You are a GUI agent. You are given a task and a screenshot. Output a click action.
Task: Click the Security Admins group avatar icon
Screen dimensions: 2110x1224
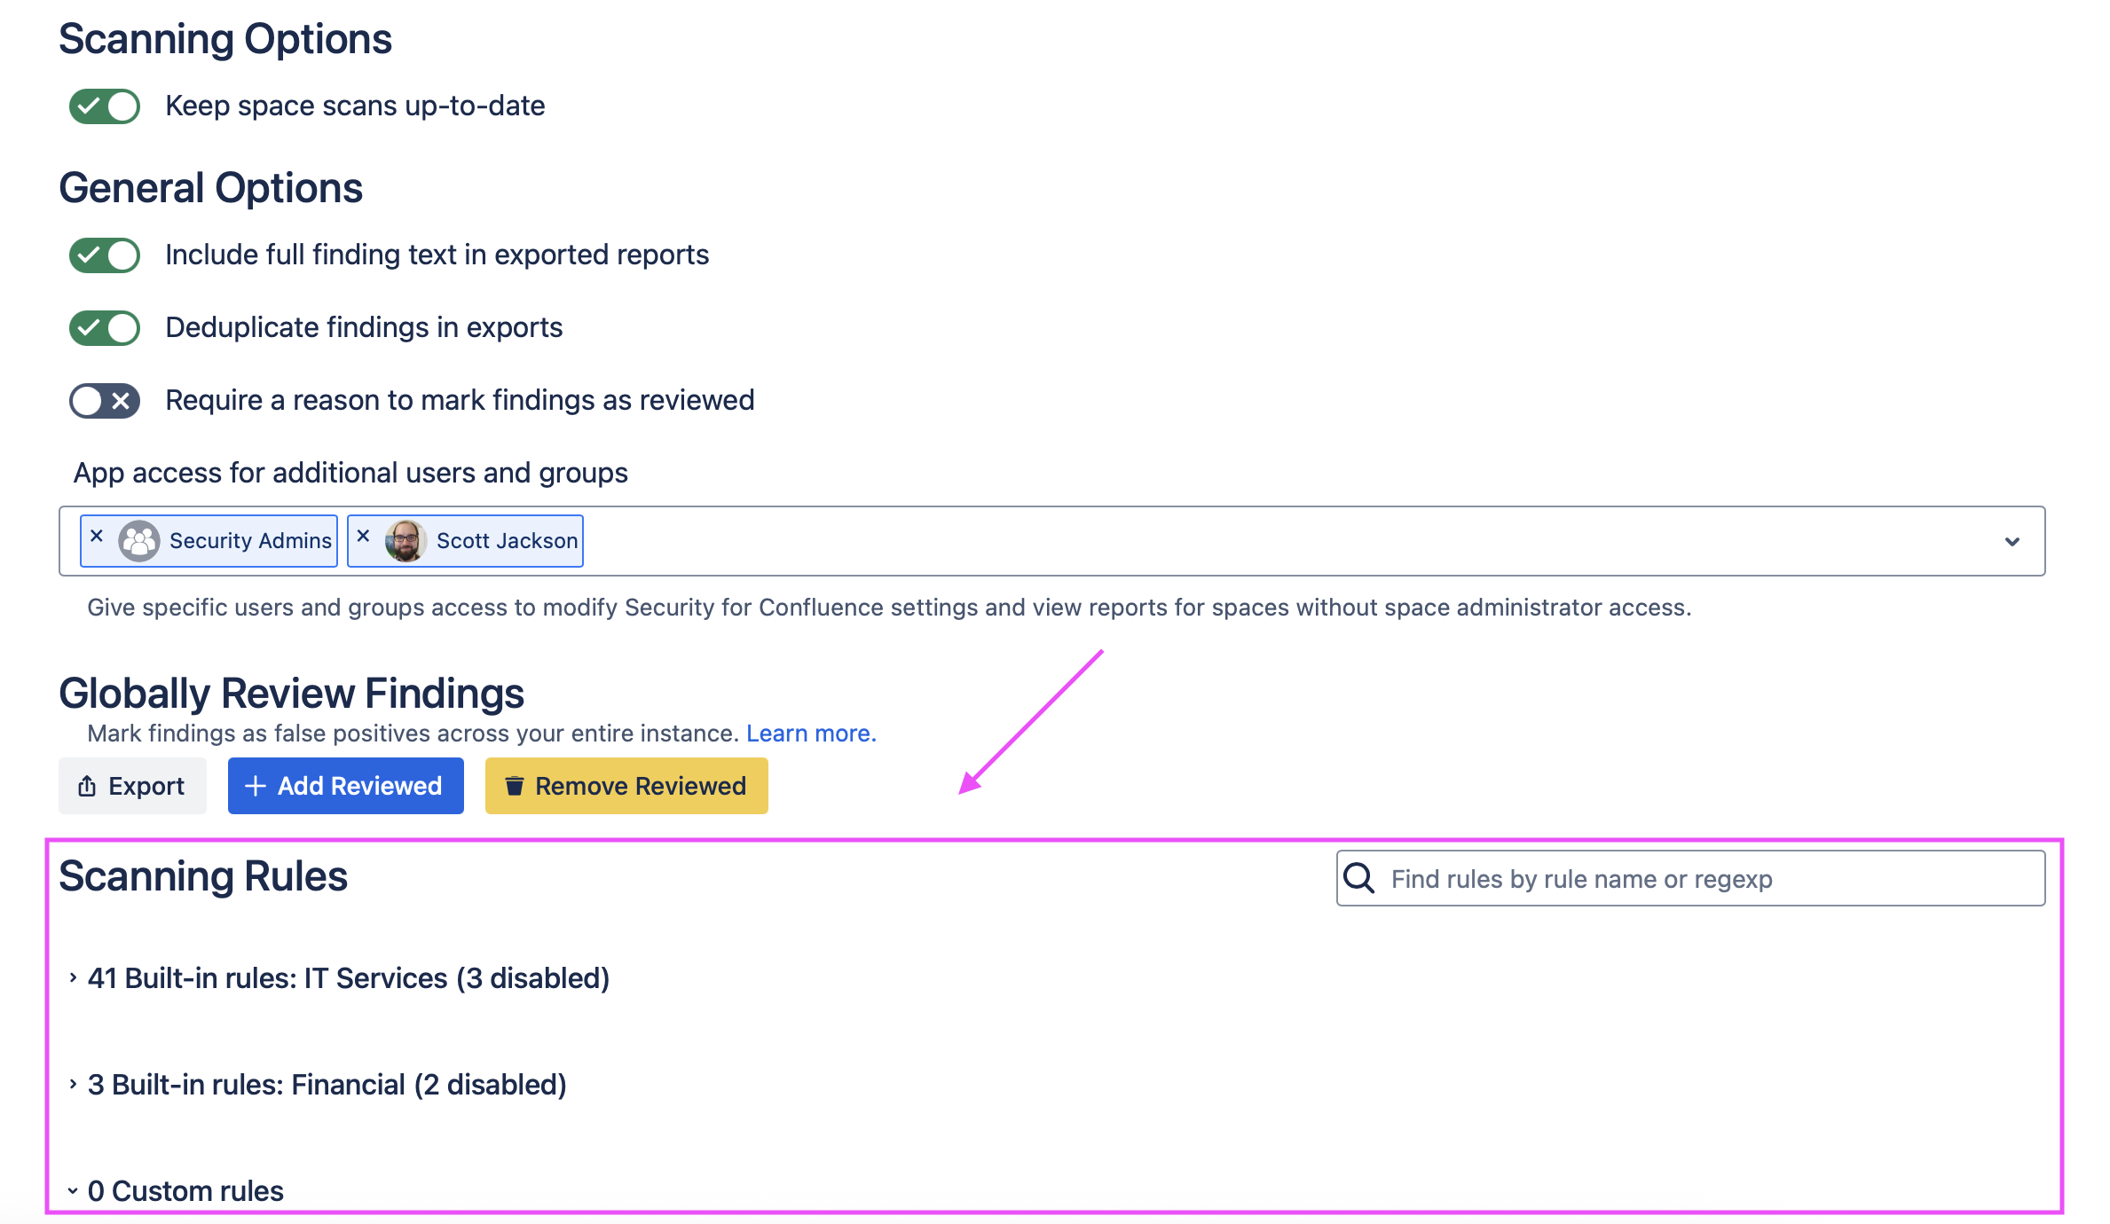click(139, 541)
